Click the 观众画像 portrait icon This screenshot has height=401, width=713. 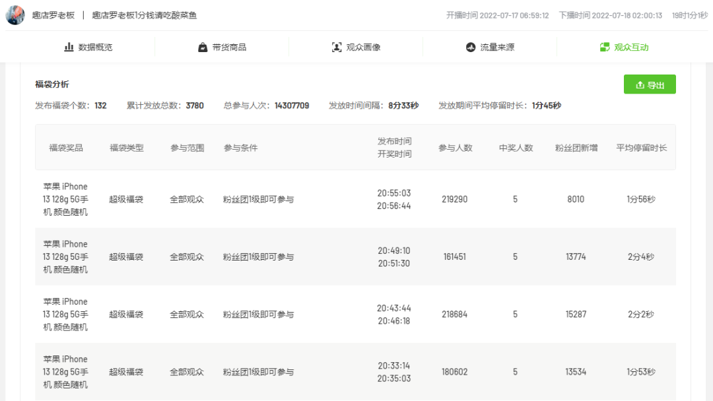337,47
